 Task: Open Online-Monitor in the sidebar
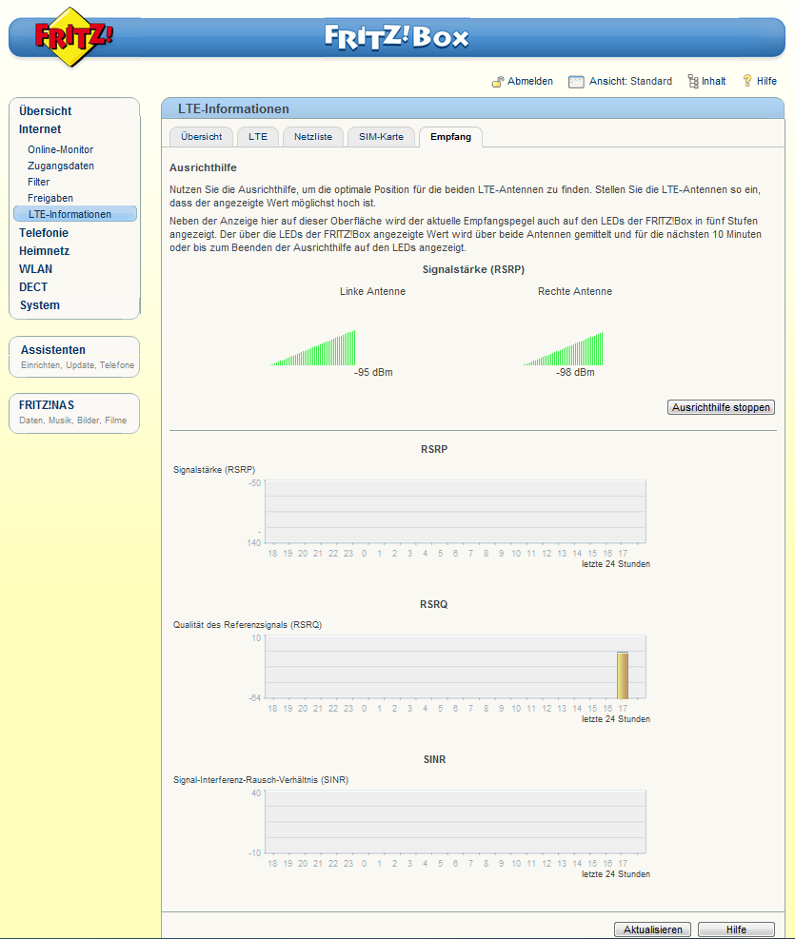(60, 149)
